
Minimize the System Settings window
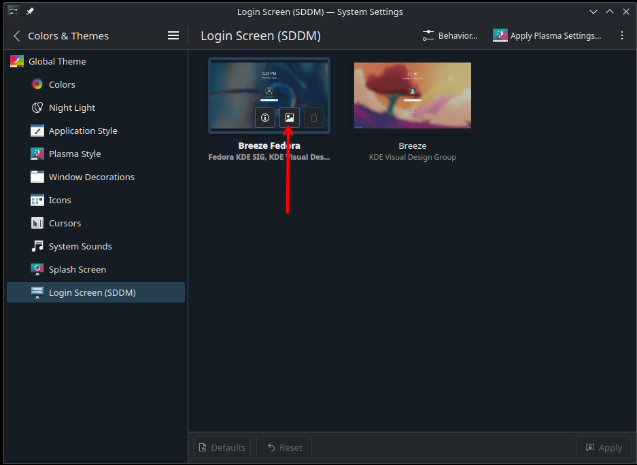click(x=593, y=12)
